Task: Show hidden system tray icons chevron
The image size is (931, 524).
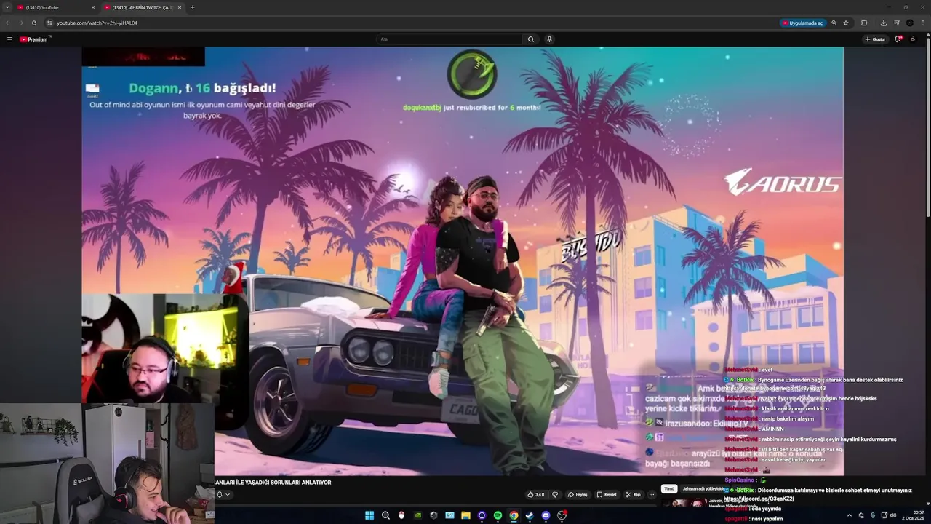Action: tap(849, 515)
